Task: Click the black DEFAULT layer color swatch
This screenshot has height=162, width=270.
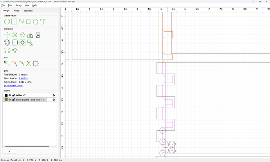Action: click(x=6, y=95)
